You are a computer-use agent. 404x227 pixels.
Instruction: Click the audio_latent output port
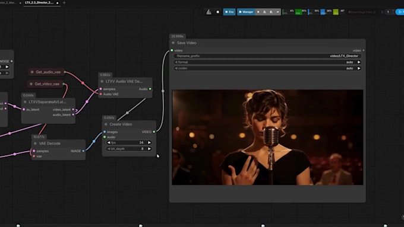click(74, 114)
